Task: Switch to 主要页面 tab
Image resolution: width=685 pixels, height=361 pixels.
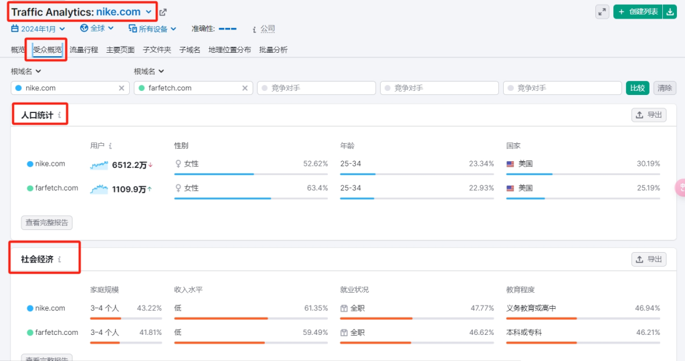Action: pos(120,49)
